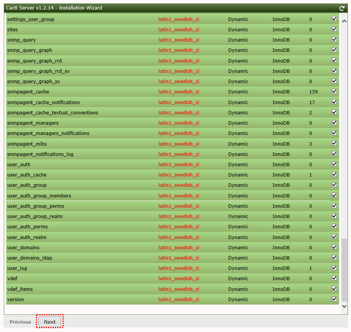Click the table name user_auth_group_members
The height and width of the screenshot is (332, 351).
(39, 196)
